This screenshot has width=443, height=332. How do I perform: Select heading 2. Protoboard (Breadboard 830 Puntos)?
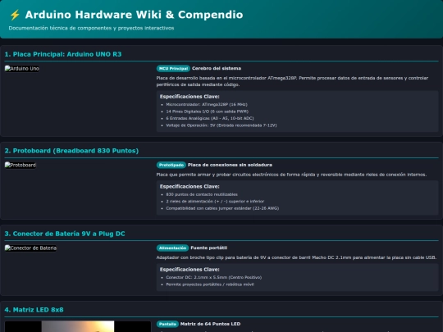point(71,151)
